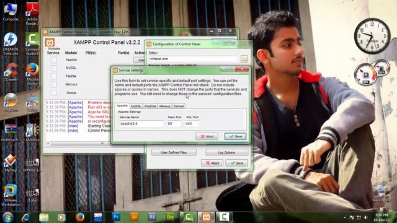
Task: Click the SSL Port field
Action: pos(192,124)
